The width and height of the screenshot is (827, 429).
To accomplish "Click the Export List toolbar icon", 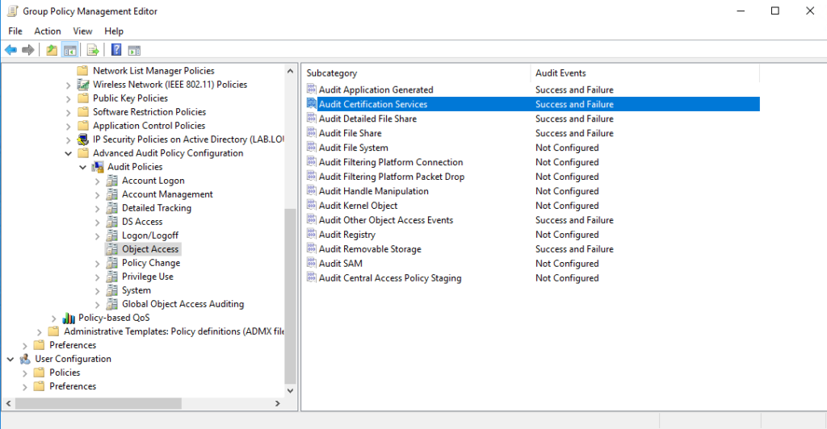I will click(93, 50).
